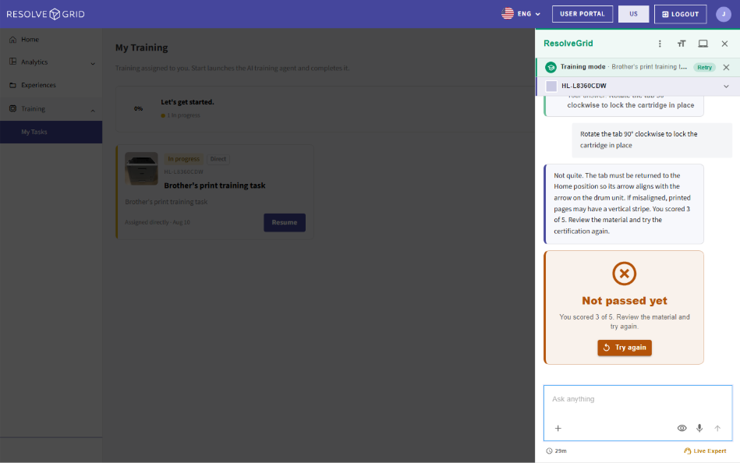Toggle the eye visibility icon in chat

coord(682,428)
